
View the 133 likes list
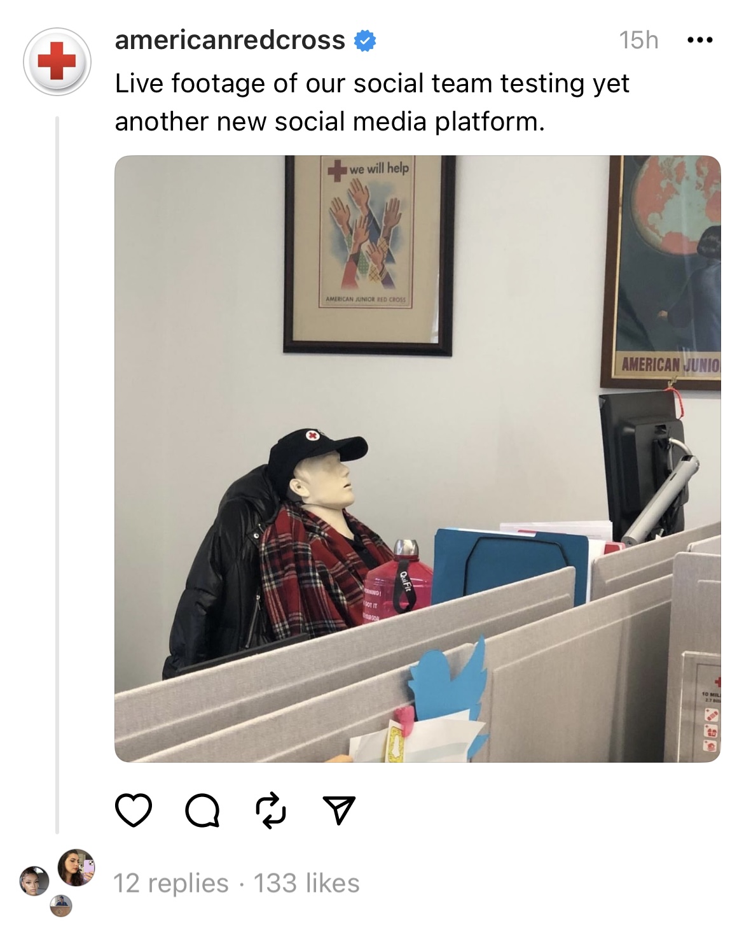[307, 883]
